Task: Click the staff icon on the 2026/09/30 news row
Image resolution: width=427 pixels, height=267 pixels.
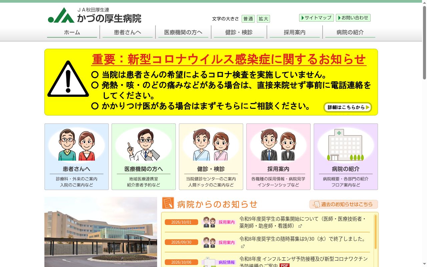Action: pyautogui.click(x=209, y=242)
